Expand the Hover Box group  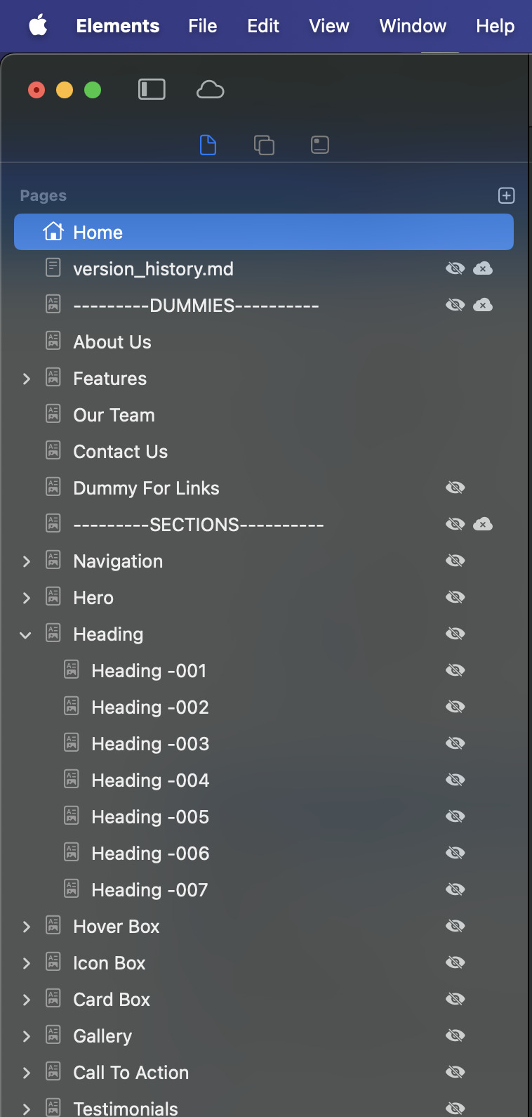point(26,927)
